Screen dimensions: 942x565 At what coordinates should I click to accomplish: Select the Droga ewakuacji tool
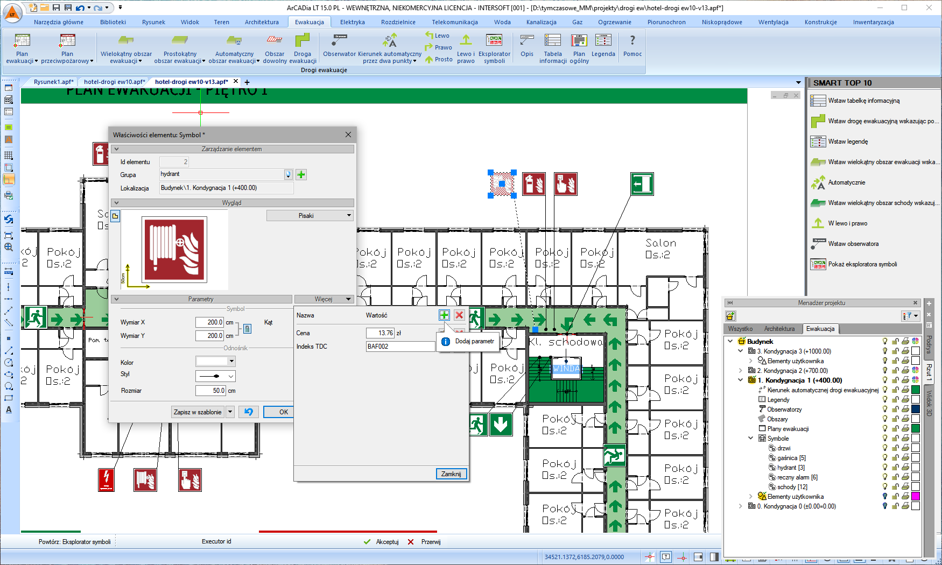pos(303,48)
